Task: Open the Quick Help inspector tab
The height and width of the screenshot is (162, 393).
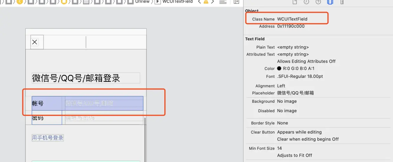Action: [318, 2]
